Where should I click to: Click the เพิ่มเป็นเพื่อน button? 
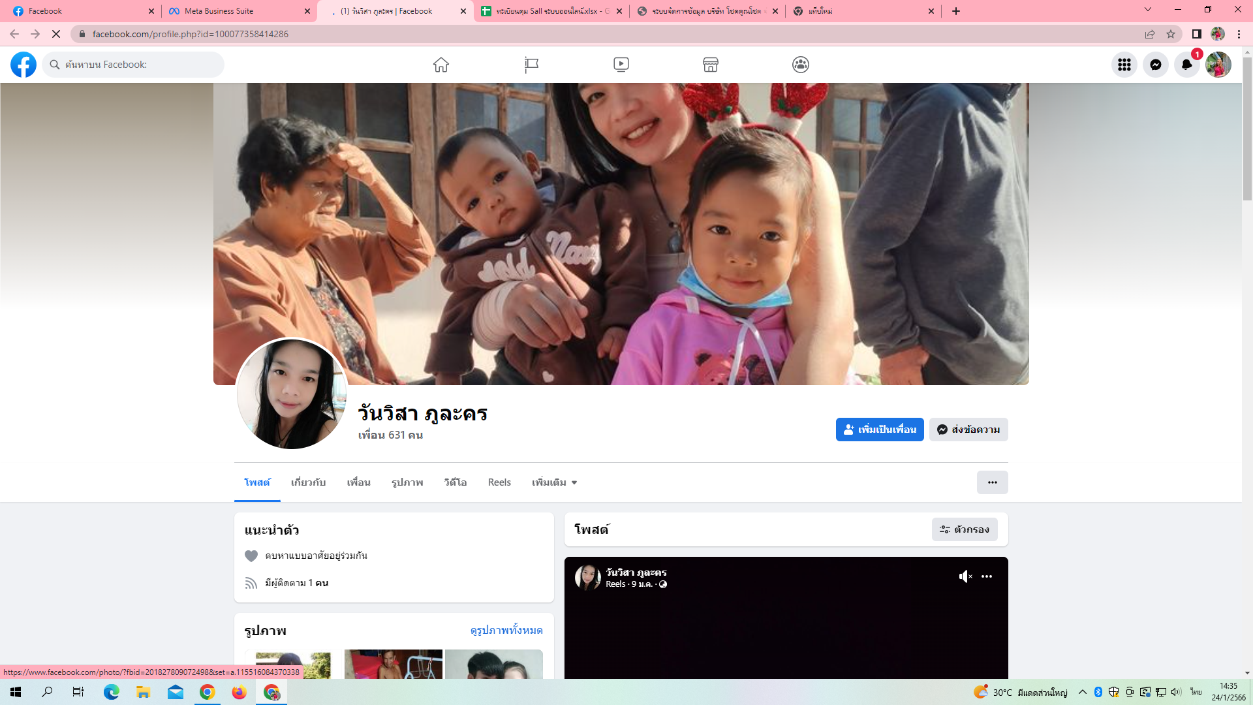tap(879, 430)
